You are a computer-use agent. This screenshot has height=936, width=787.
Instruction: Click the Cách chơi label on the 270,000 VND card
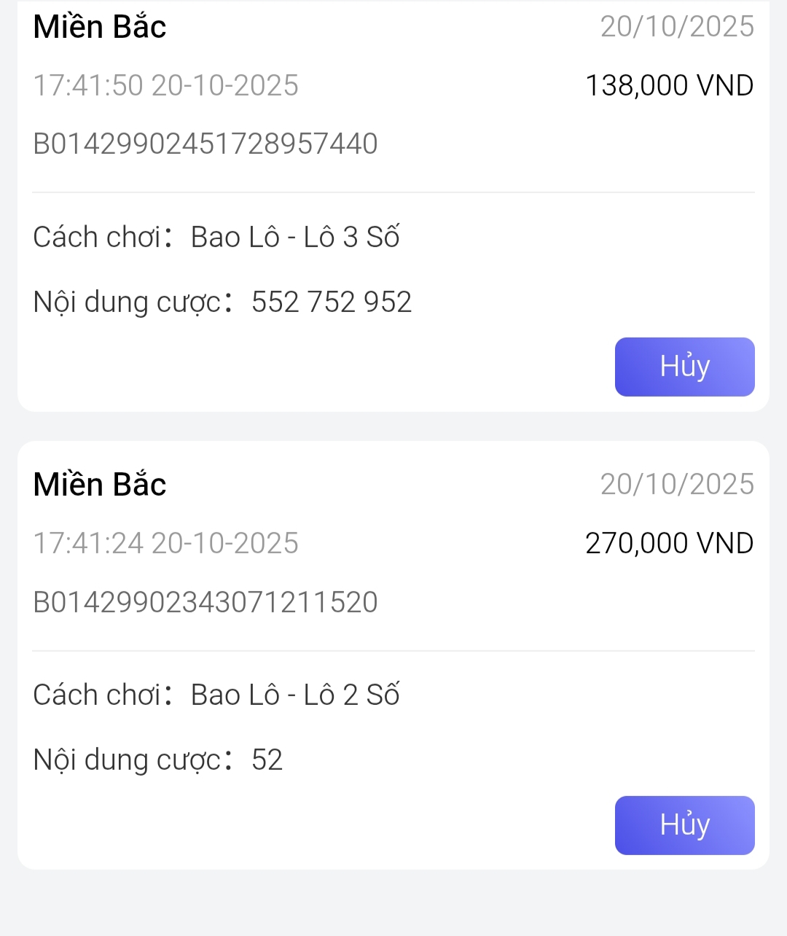[97, 695]
